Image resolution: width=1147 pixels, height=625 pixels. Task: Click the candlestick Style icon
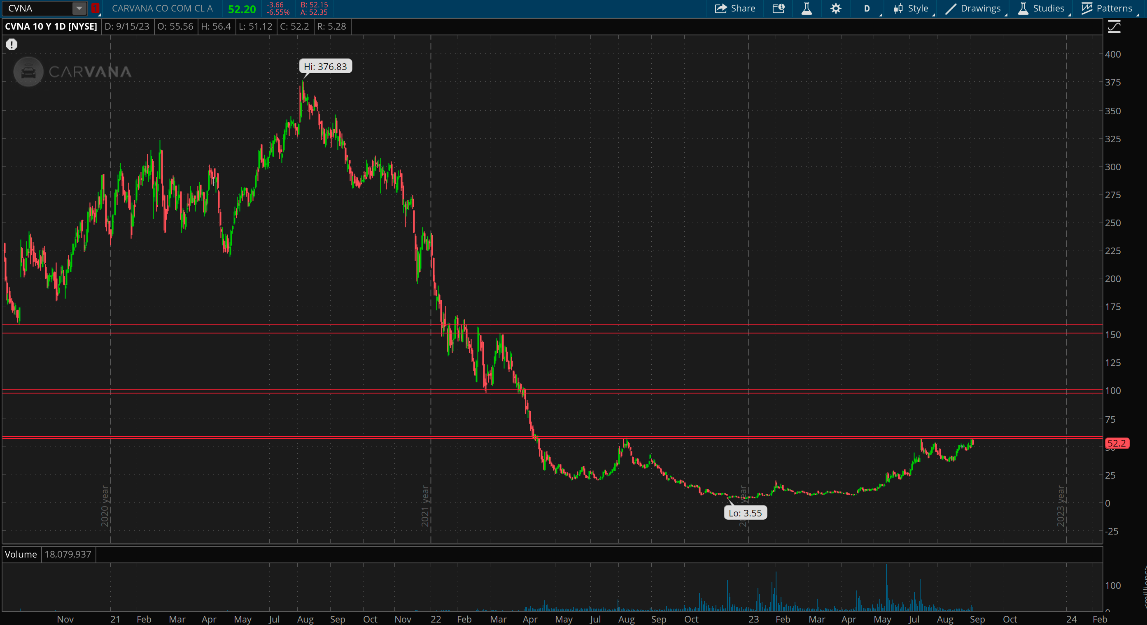(898, 9)
